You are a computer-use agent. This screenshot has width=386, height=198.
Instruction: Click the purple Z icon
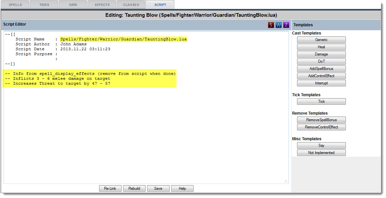pyautogui.click(x=286, y=25)
